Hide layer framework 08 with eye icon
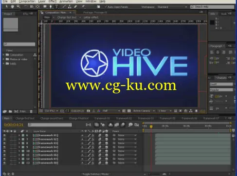237x176 pixels. [4, 163]
